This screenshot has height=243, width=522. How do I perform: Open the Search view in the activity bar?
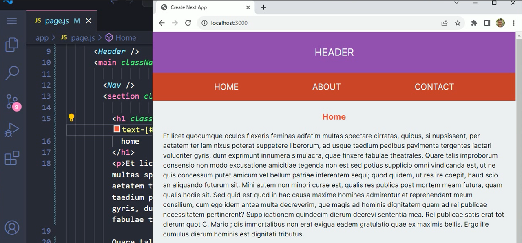coord(12,72)
